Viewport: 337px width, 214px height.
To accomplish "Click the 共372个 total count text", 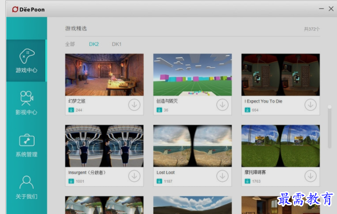I will point(312,29).
